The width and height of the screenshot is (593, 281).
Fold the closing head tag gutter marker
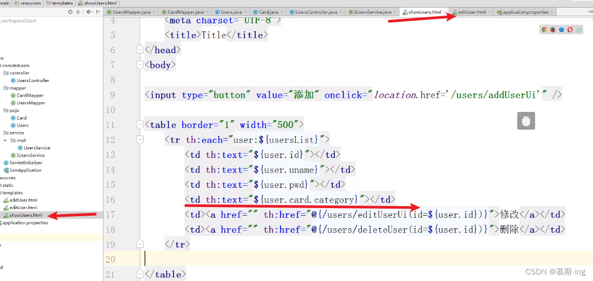pos(139,50)
